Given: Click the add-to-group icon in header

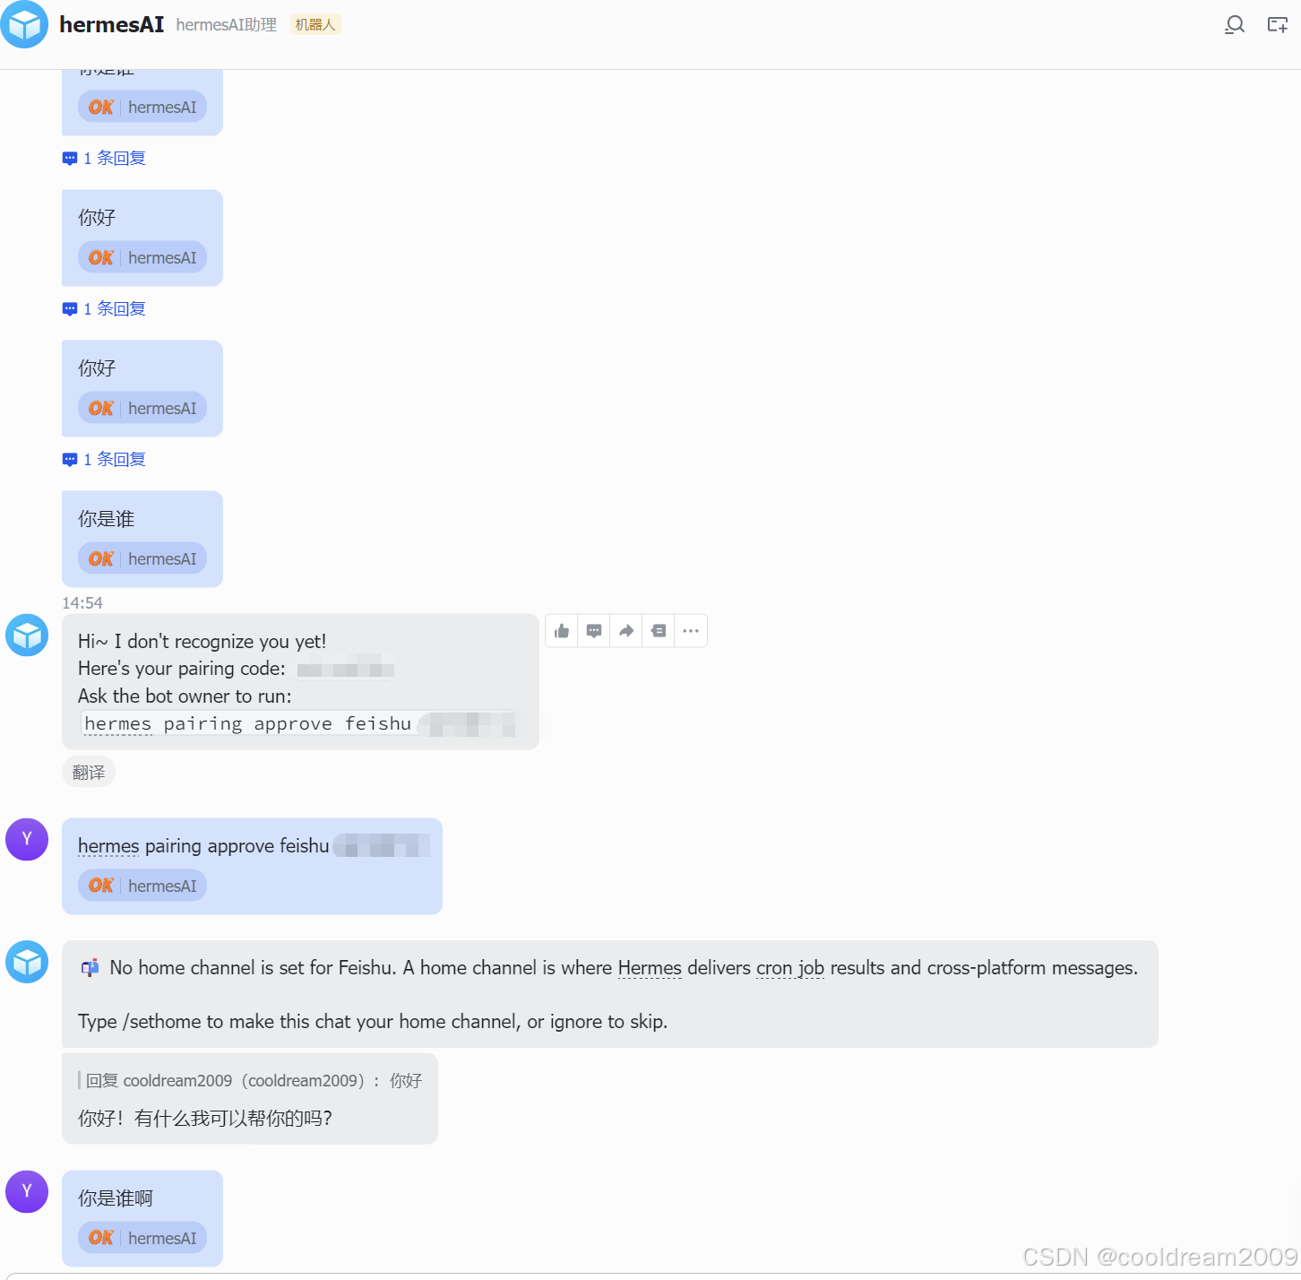Looking at the screenshot, I should click(1277, 25).
